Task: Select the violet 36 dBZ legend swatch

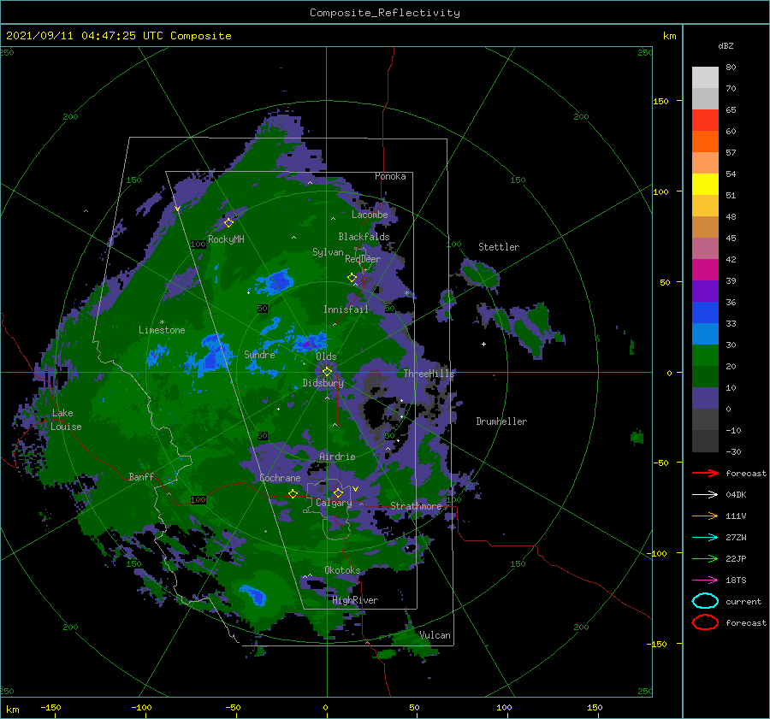Action: (705, 292)
